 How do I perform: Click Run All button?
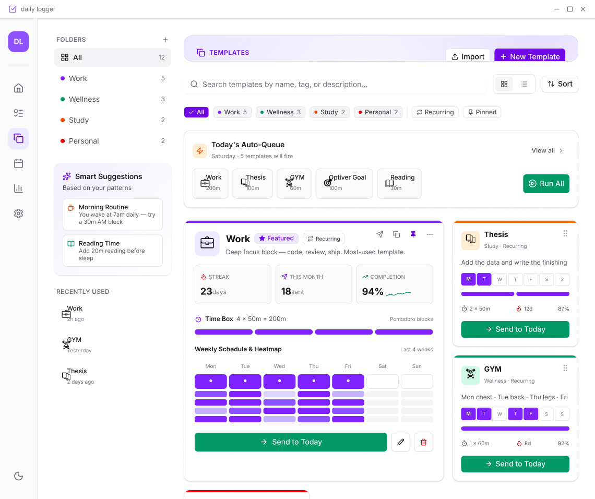[x=546, y=184]
